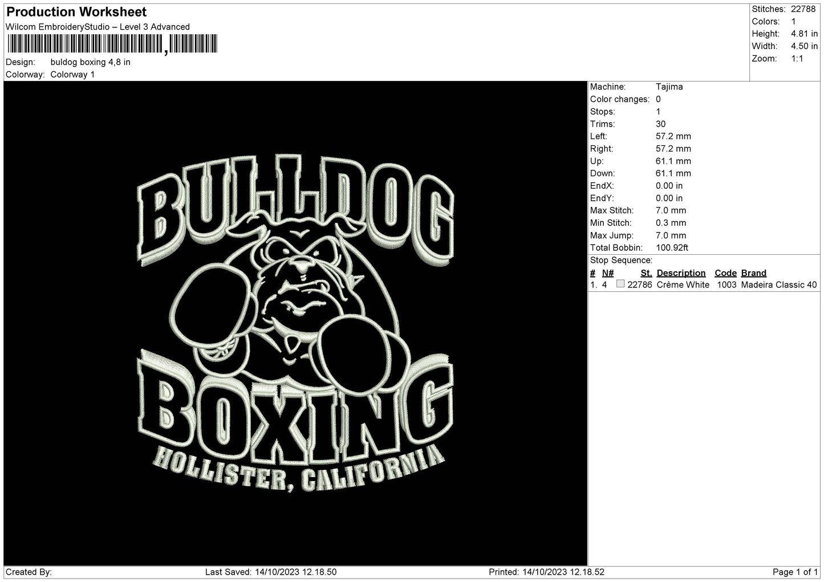
Task: Select the EndY value '0.00 in'
Action: pos(669,198)
